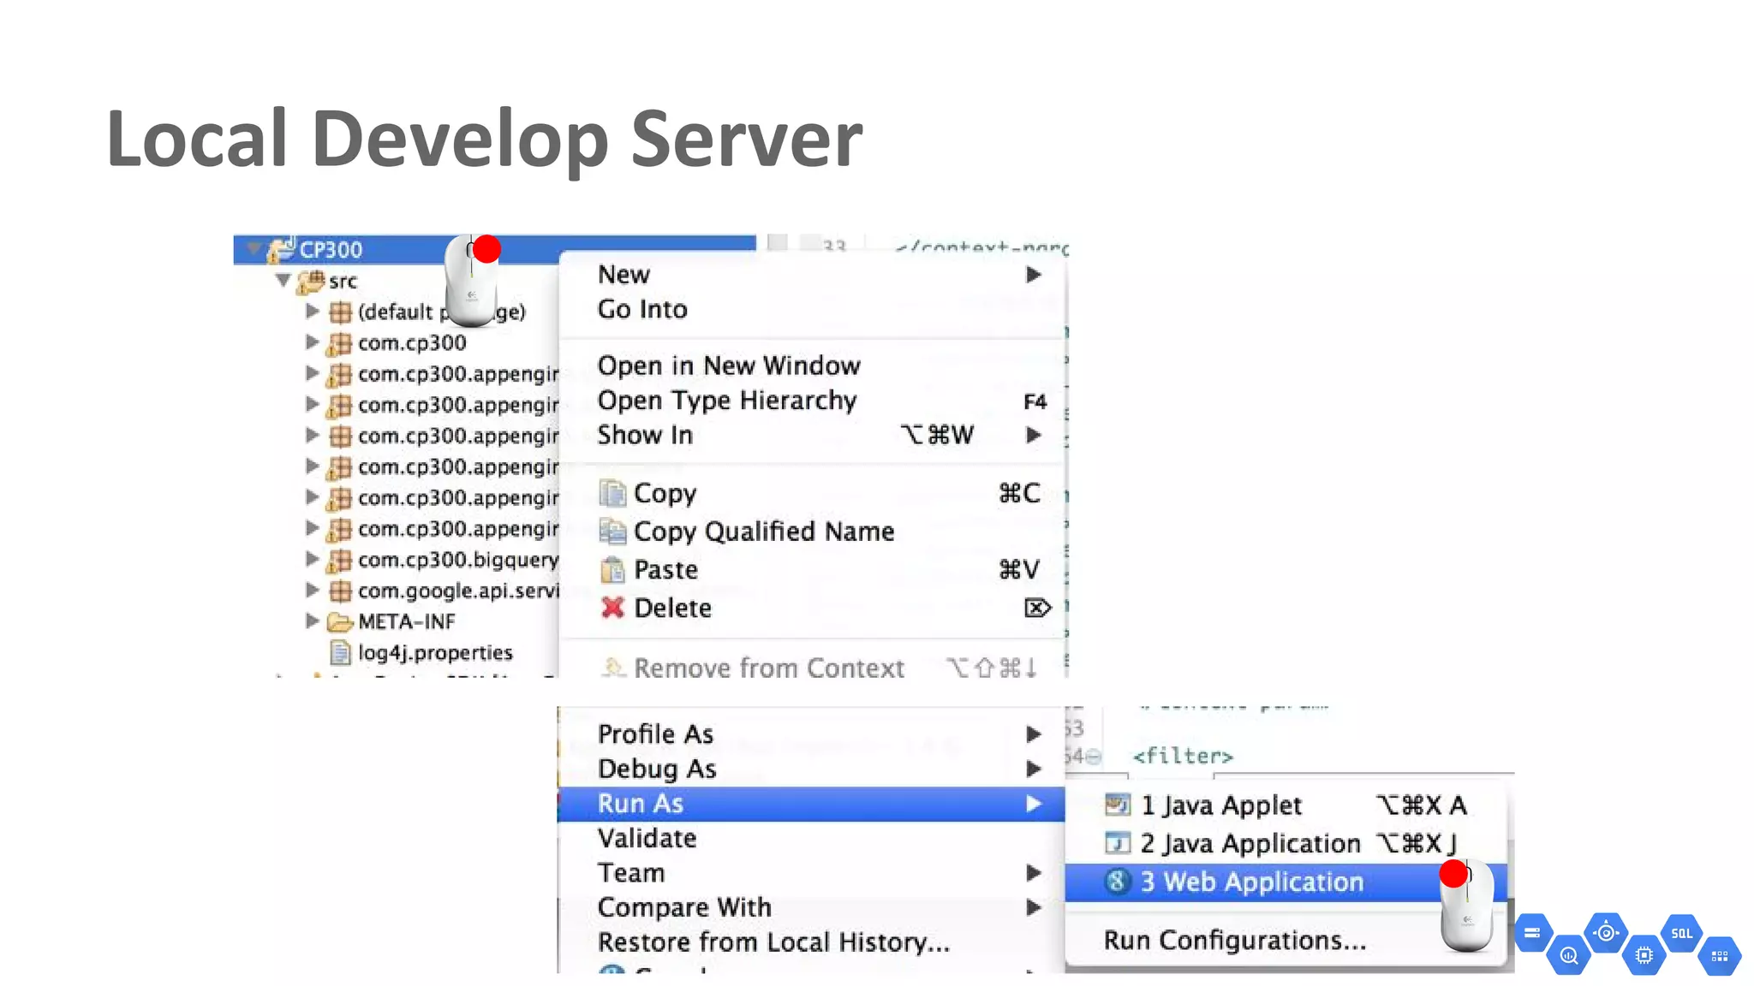Open the New submenu arrow
The width and height of the screenshot is (1754, 986).
(x=1034, y=275)
